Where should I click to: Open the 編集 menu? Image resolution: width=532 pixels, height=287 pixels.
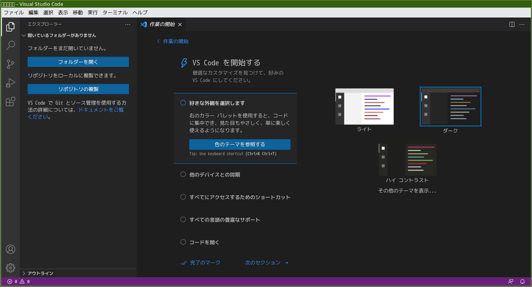tap(33, 12)
